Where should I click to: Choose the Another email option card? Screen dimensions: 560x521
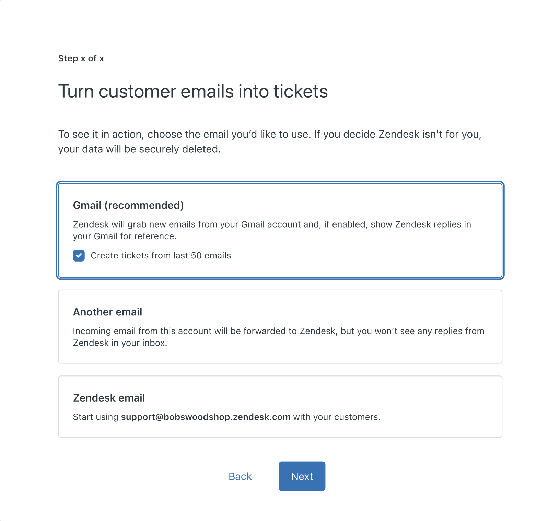280,326
